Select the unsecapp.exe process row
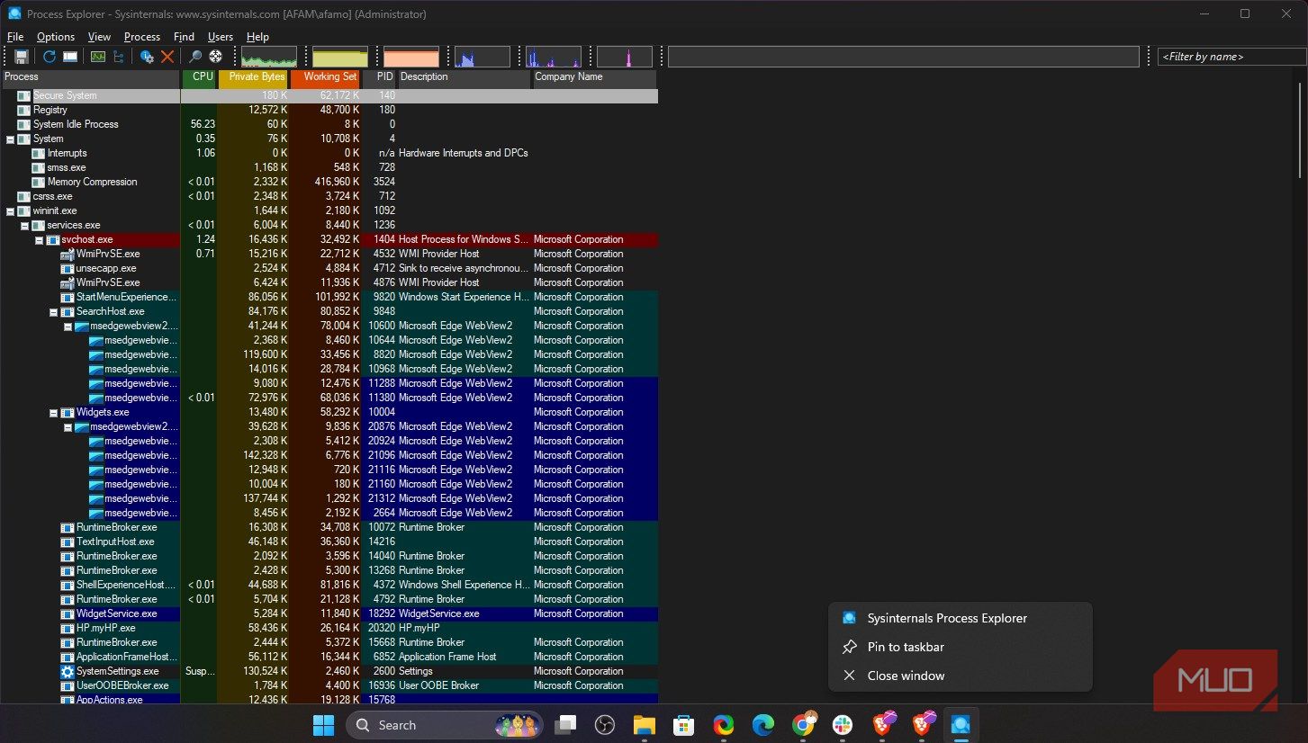This screenshot has height=743, width=1308. click(x=329, y=268)
